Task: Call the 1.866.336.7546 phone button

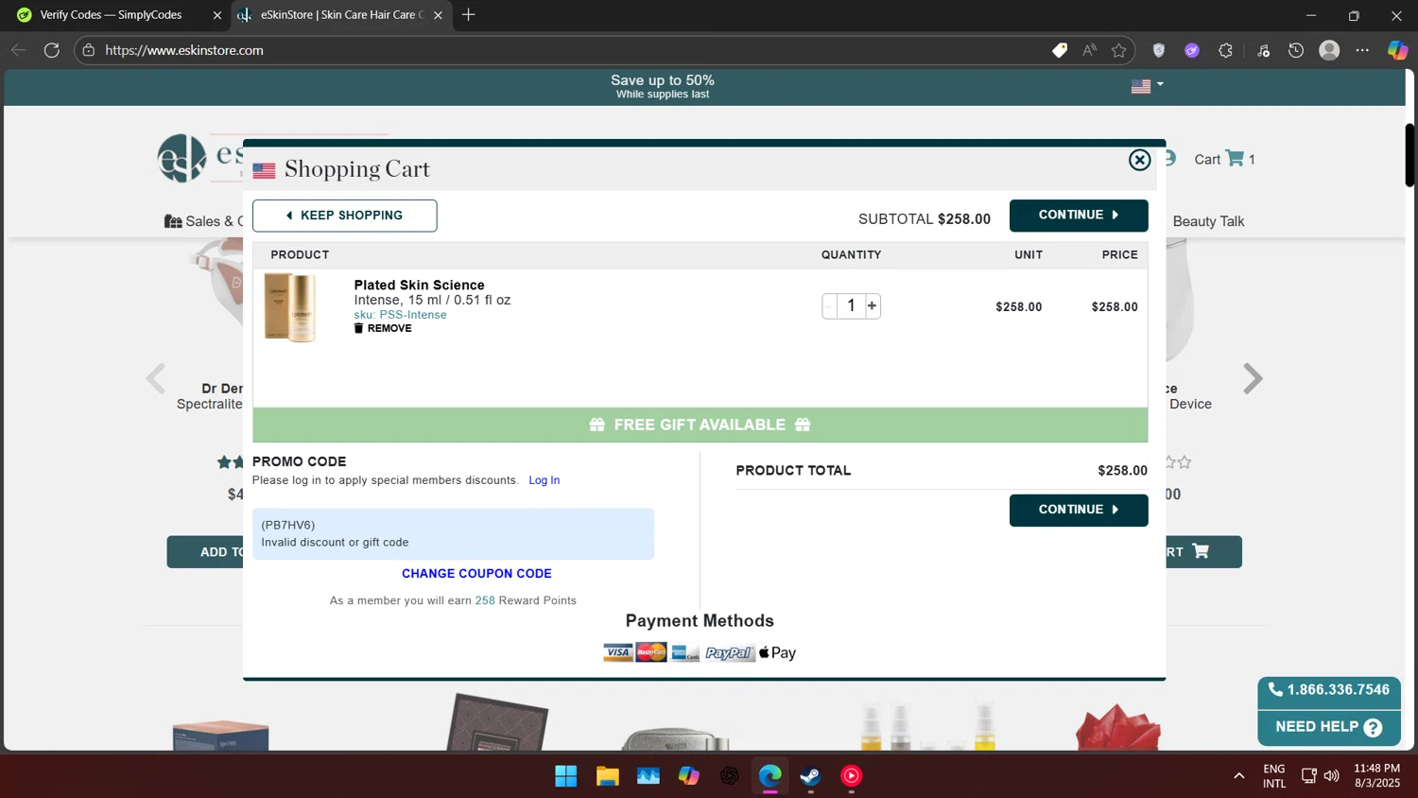Action: click(x=1329, y=690)
